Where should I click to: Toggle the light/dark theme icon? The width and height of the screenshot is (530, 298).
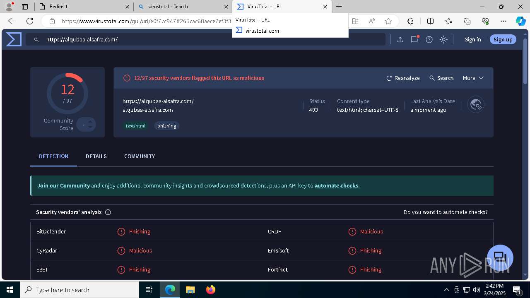tap(443, 39)
